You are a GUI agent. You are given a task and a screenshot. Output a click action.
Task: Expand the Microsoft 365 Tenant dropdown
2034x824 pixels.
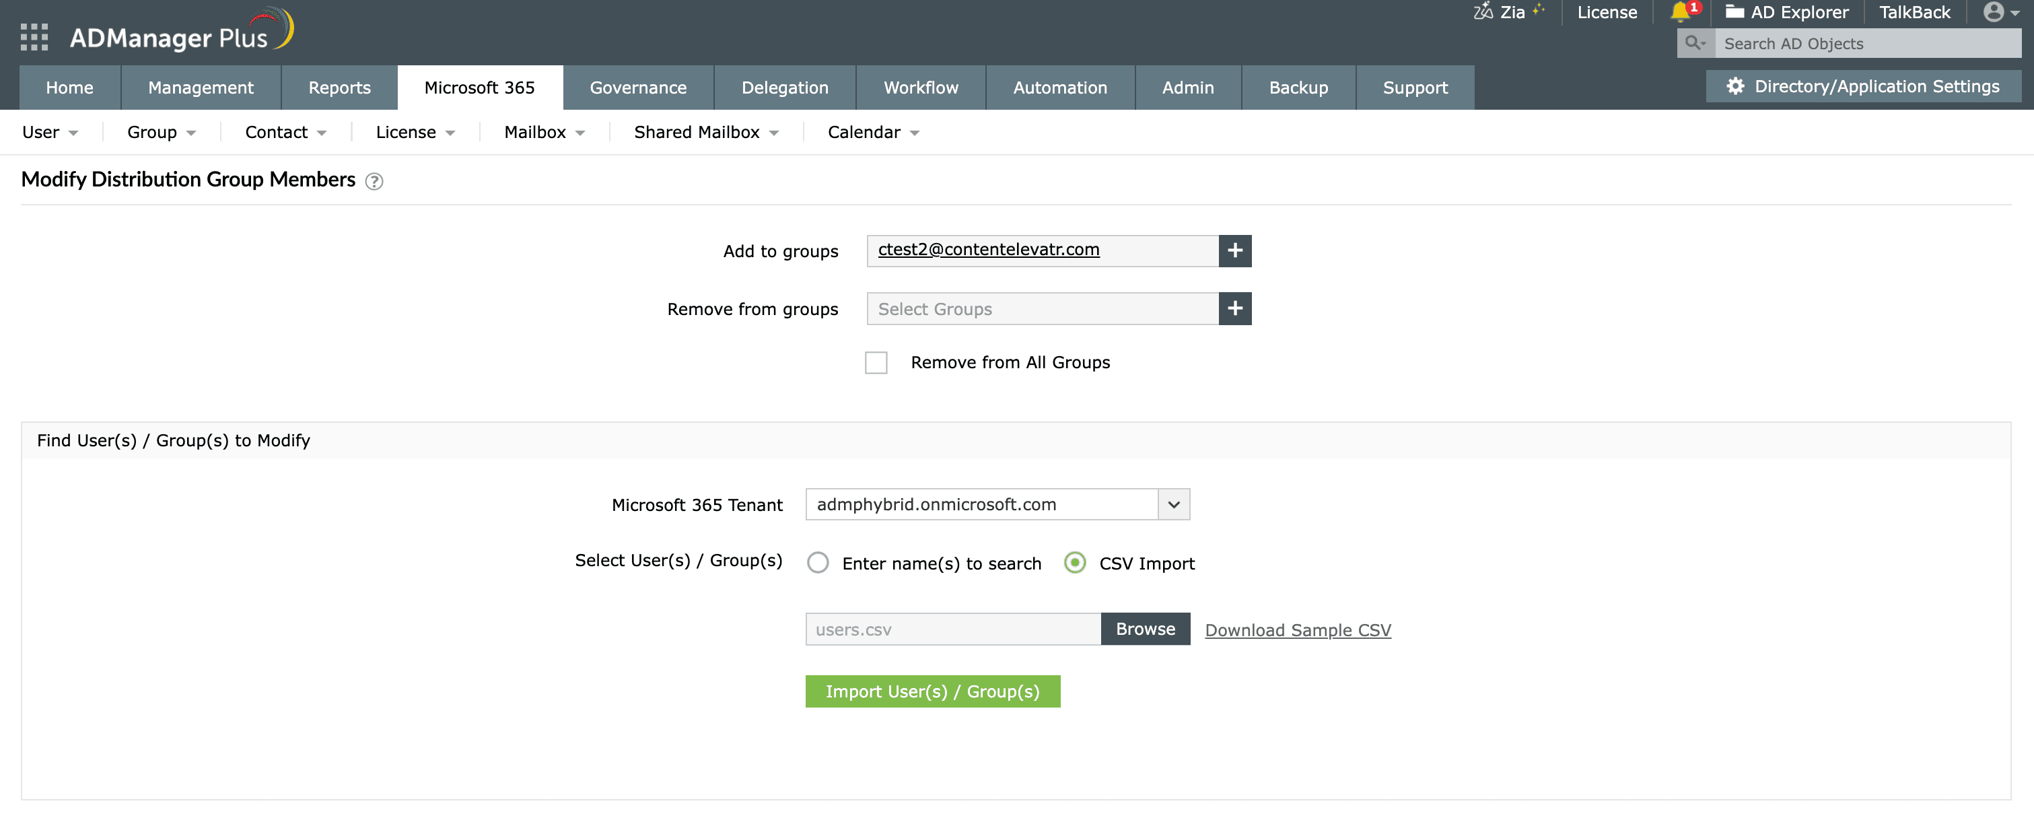pos(1173,504)
